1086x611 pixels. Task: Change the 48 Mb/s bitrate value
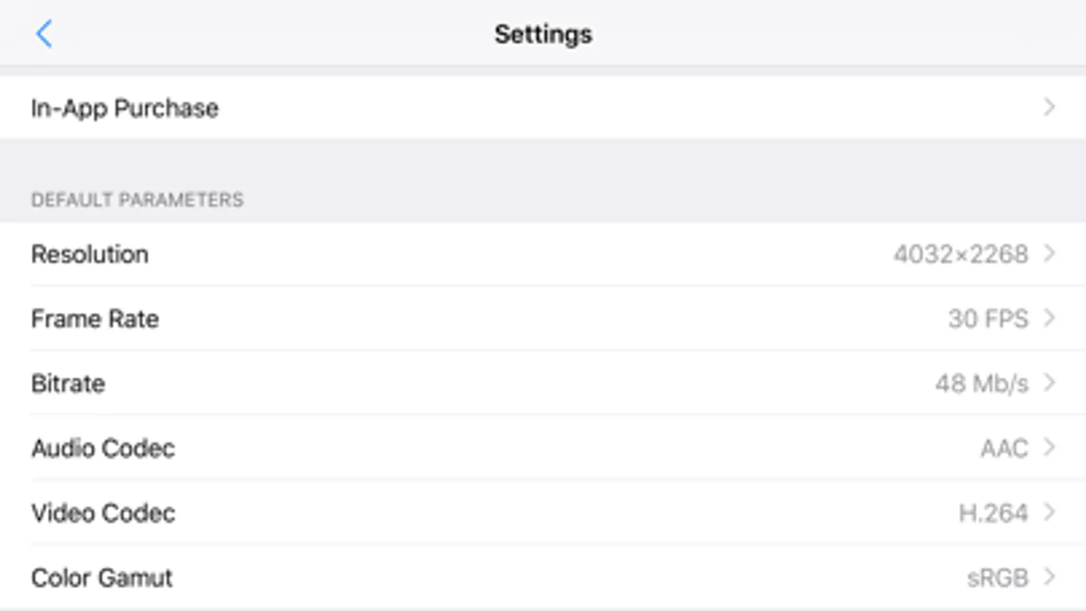coord(982,384)
